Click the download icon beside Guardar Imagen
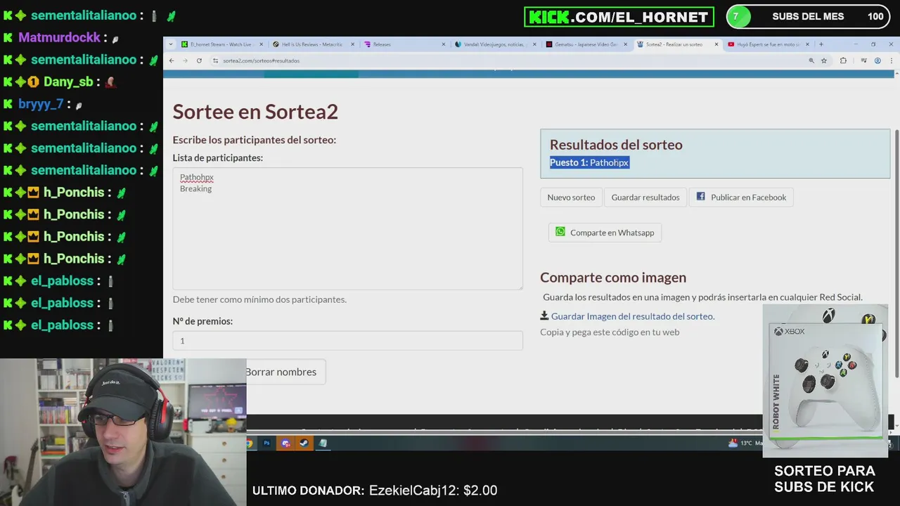Screen dimensions: 900x506 point(544,316)
